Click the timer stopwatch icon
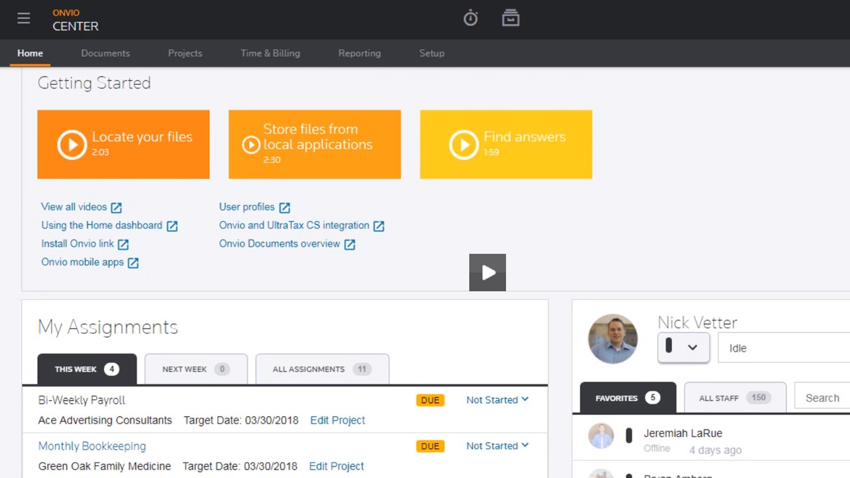 (470, 19)
